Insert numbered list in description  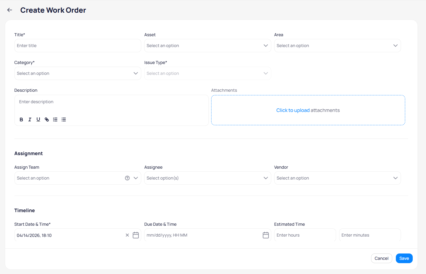pyautogui.click(x=55, y=119)
